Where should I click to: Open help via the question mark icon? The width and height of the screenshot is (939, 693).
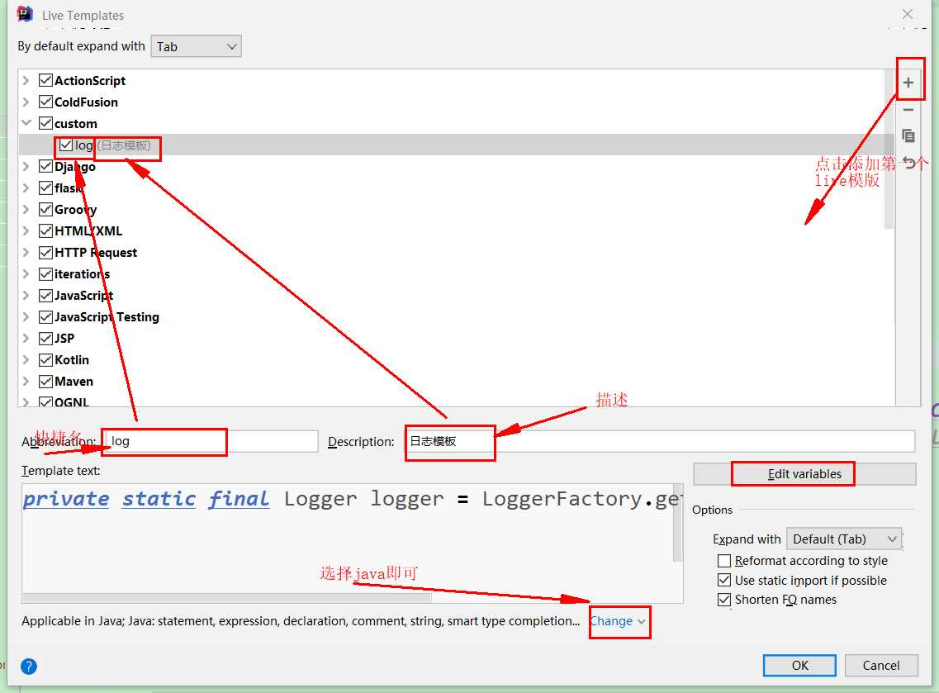(29, 667)
